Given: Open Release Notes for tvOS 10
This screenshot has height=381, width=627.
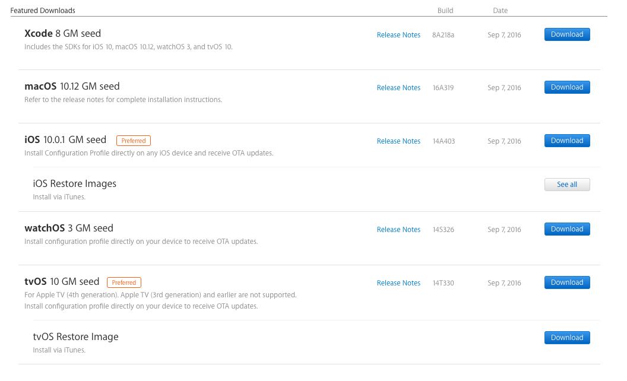Looking at the screenshot, I should [x=398, y=283].
